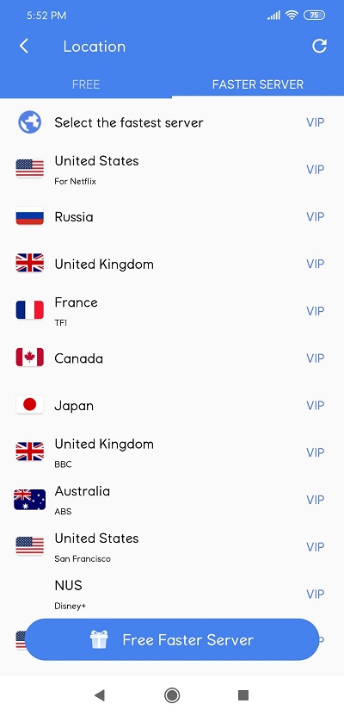Tap VIP label next to Japan
The width and height of the screenshot is (344, 716).
pyautogui.click(x=316, y=406)
